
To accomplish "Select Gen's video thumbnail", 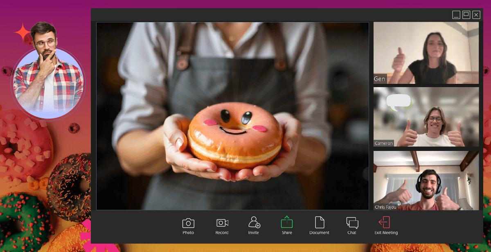I will tap(426, 53).
